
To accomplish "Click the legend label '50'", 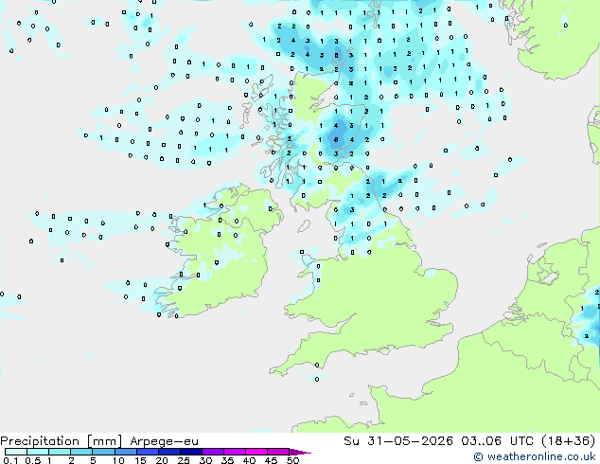I will click(293, 460).
